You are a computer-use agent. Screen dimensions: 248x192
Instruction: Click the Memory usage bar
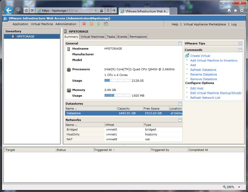pos(117,95)
